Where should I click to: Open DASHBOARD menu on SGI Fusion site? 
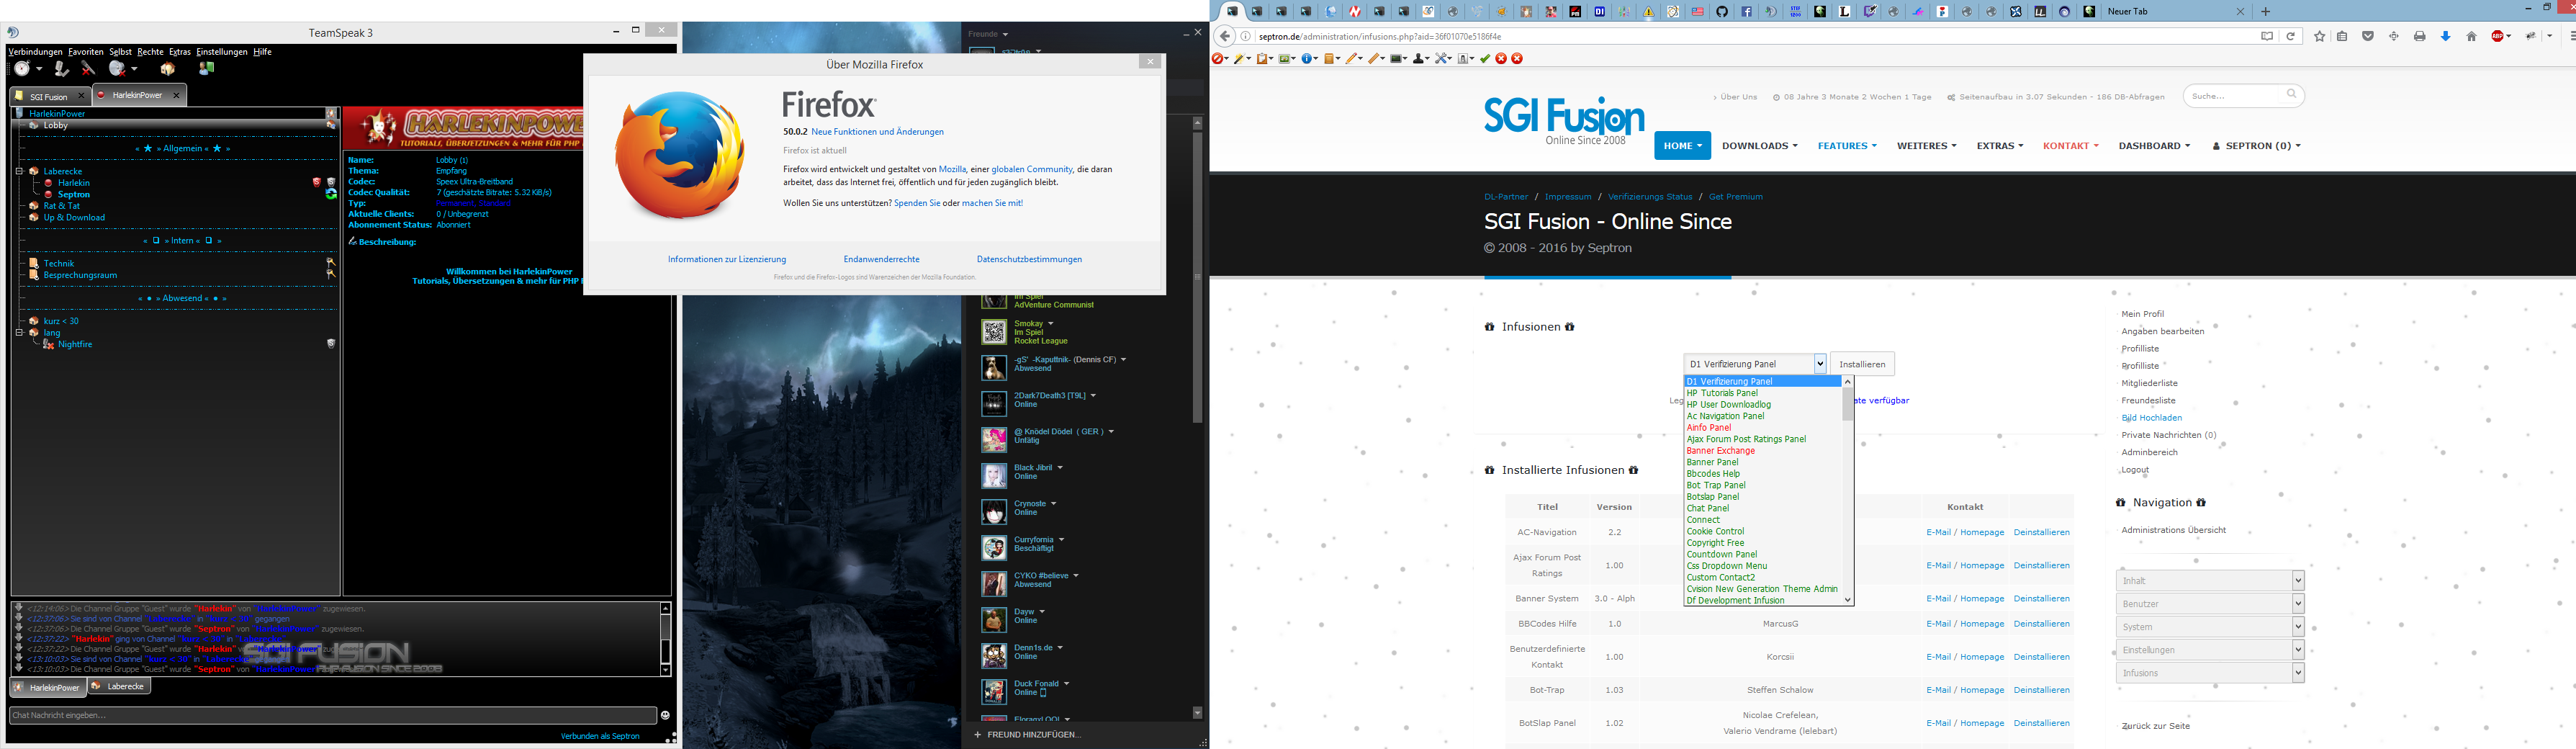click(2154, 146)
